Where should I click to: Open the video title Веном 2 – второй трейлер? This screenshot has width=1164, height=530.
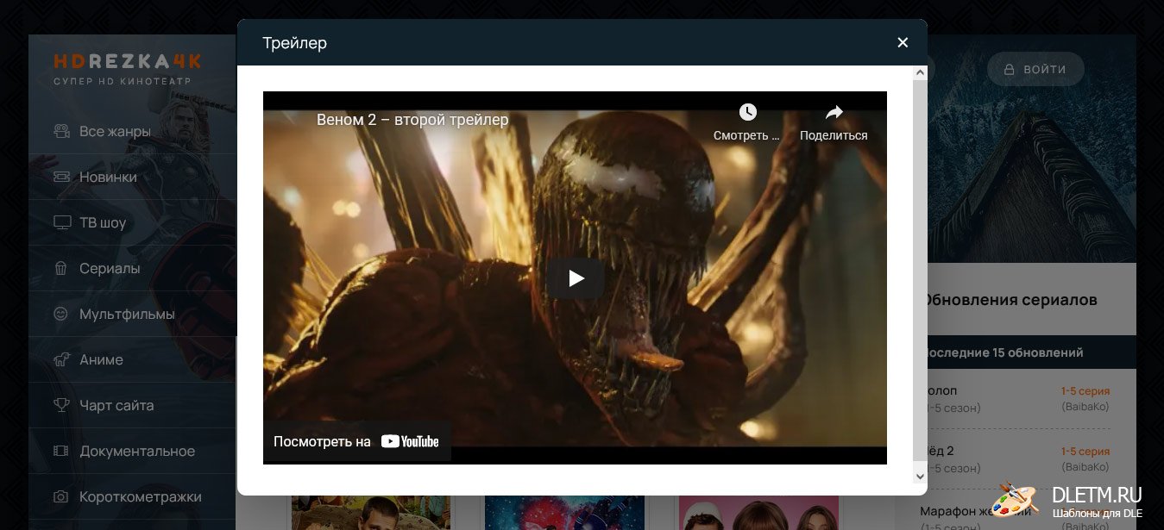coord(412,120)
